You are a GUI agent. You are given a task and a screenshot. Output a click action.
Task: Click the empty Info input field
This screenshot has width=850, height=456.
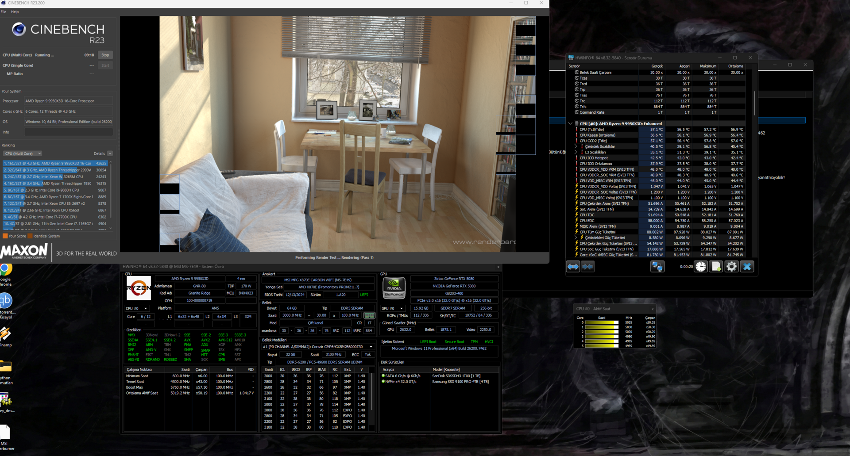click(x=69, y=132)
